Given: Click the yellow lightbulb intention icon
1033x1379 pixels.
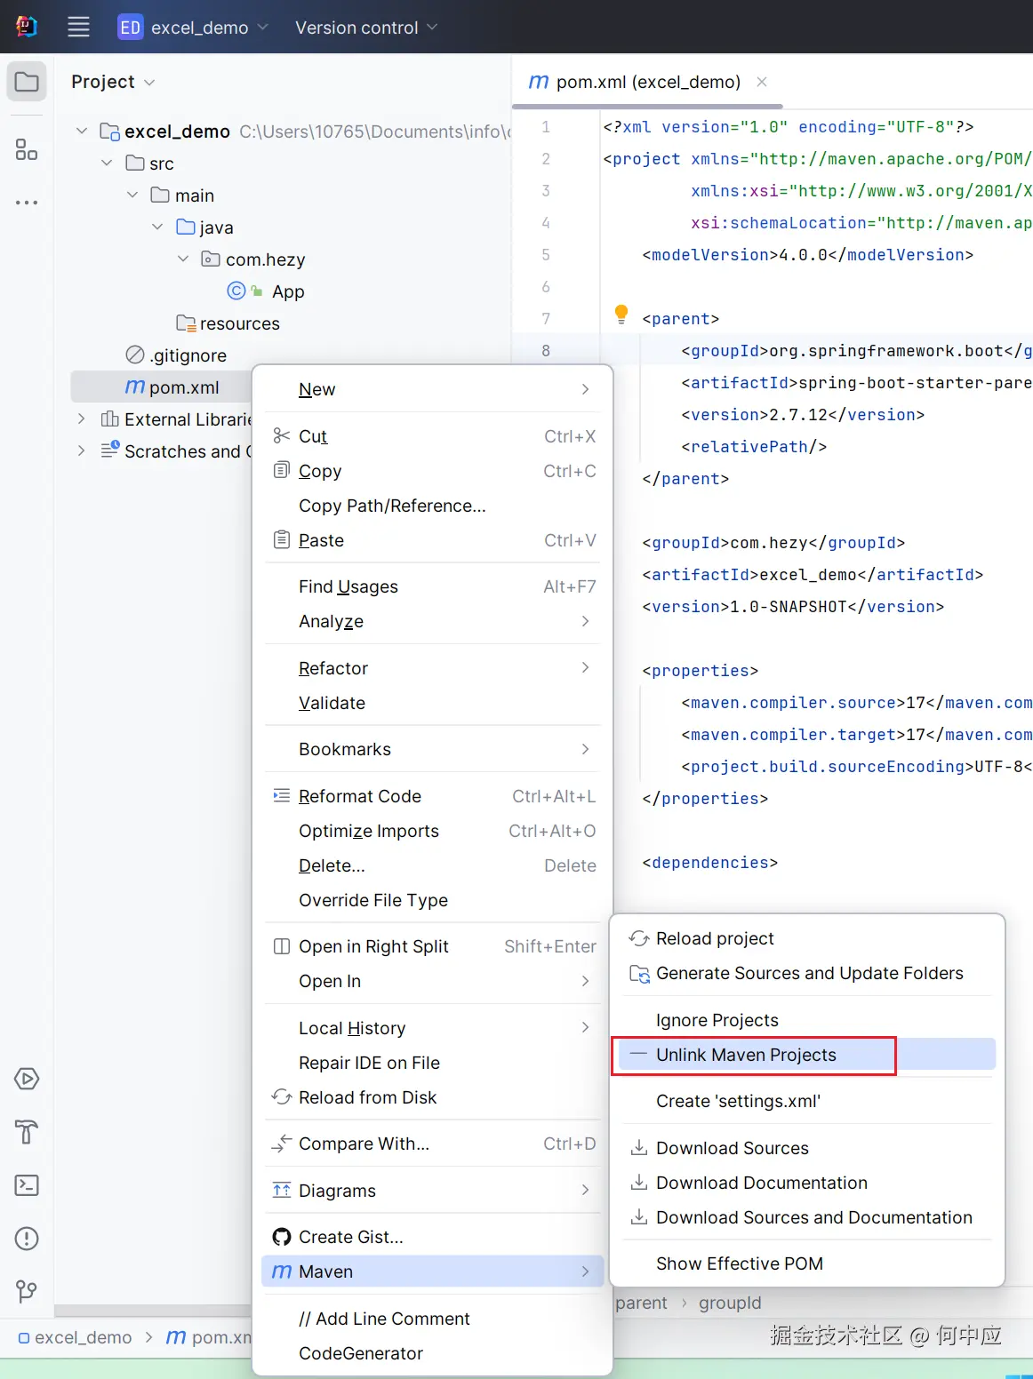Looking at the screenshot, I should tap(621, 313).
